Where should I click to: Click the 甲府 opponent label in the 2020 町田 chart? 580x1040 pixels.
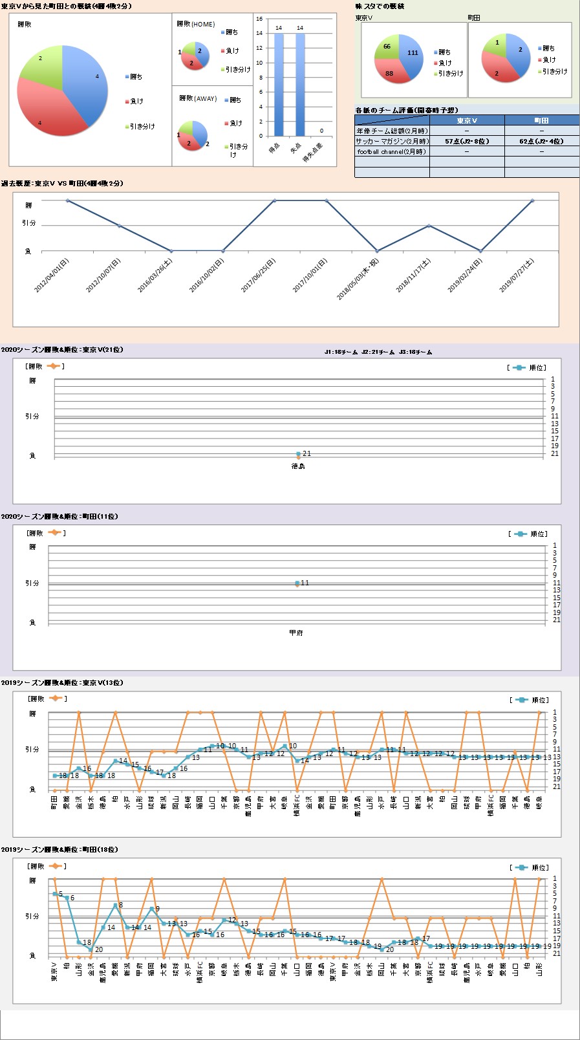click(x=296, y=633)
